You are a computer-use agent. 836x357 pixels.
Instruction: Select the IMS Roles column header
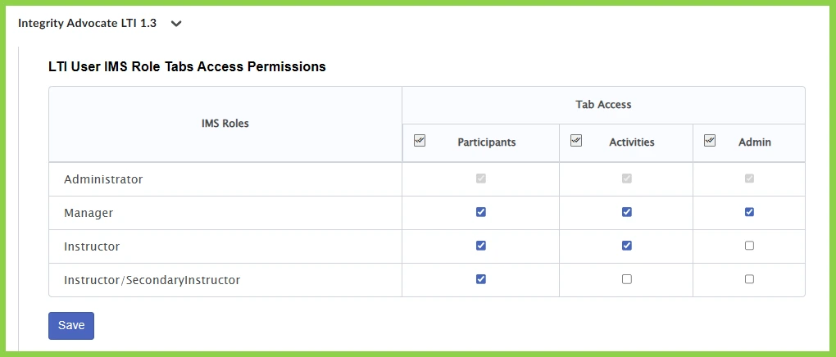225,124
